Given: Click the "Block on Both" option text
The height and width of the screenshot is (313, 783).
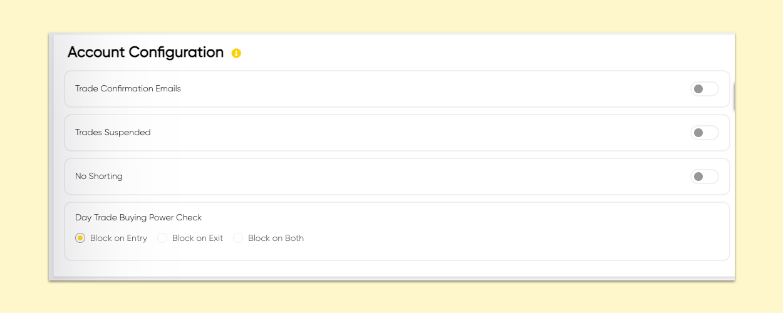Looking at the screenshot, I should tap(276, 238).
